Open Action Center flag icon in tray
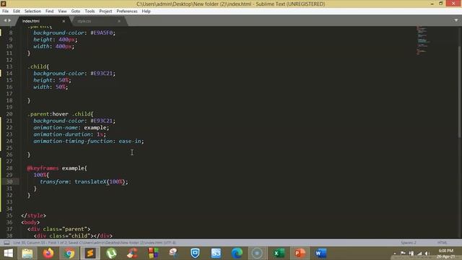Screen dimensions: 462x260 [403, 253]
